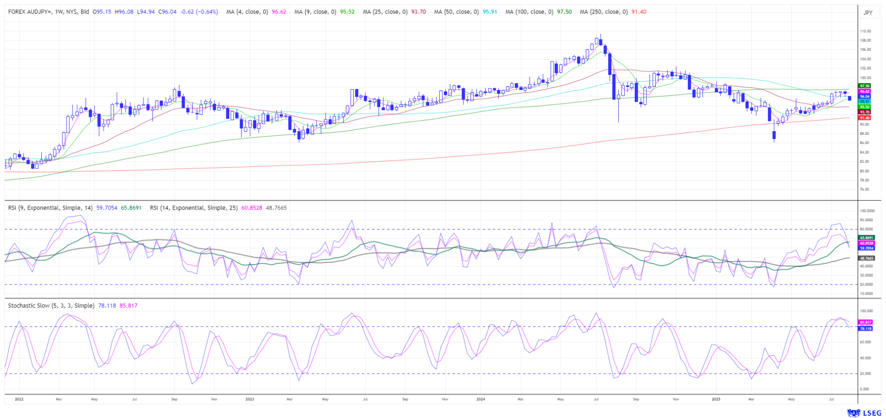The image size is (886, 418).
Task: Click the red 91.40 price tag
Action: pyautogui.click(x=864, y=118)
